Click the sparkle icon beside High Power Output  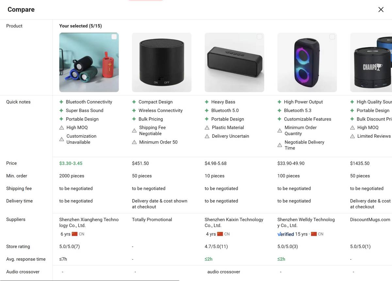[x=280, y=102]
